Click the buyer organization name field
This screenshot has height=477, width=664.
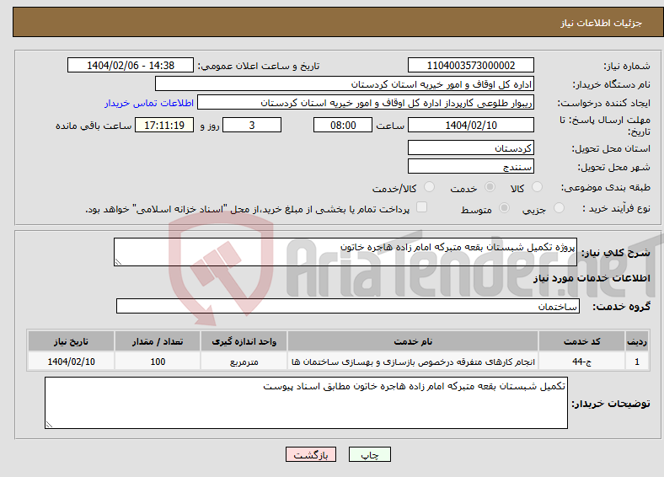click(345, 84)
